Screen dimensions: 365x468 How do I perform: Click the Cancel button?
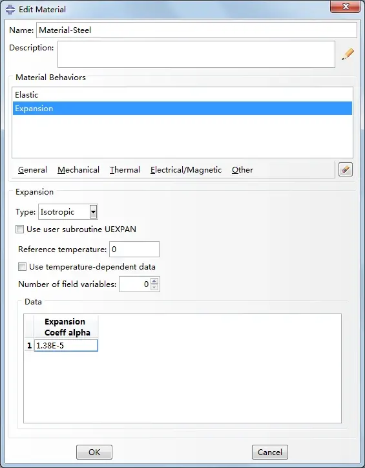[270, 452]
